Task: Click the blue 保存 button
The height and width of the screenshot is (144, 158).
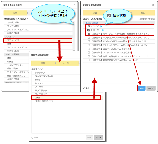Action: [142, 88]
